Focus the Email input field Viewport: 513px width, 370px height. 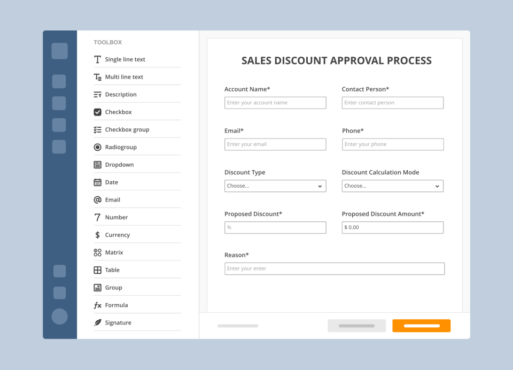[275, 144]
